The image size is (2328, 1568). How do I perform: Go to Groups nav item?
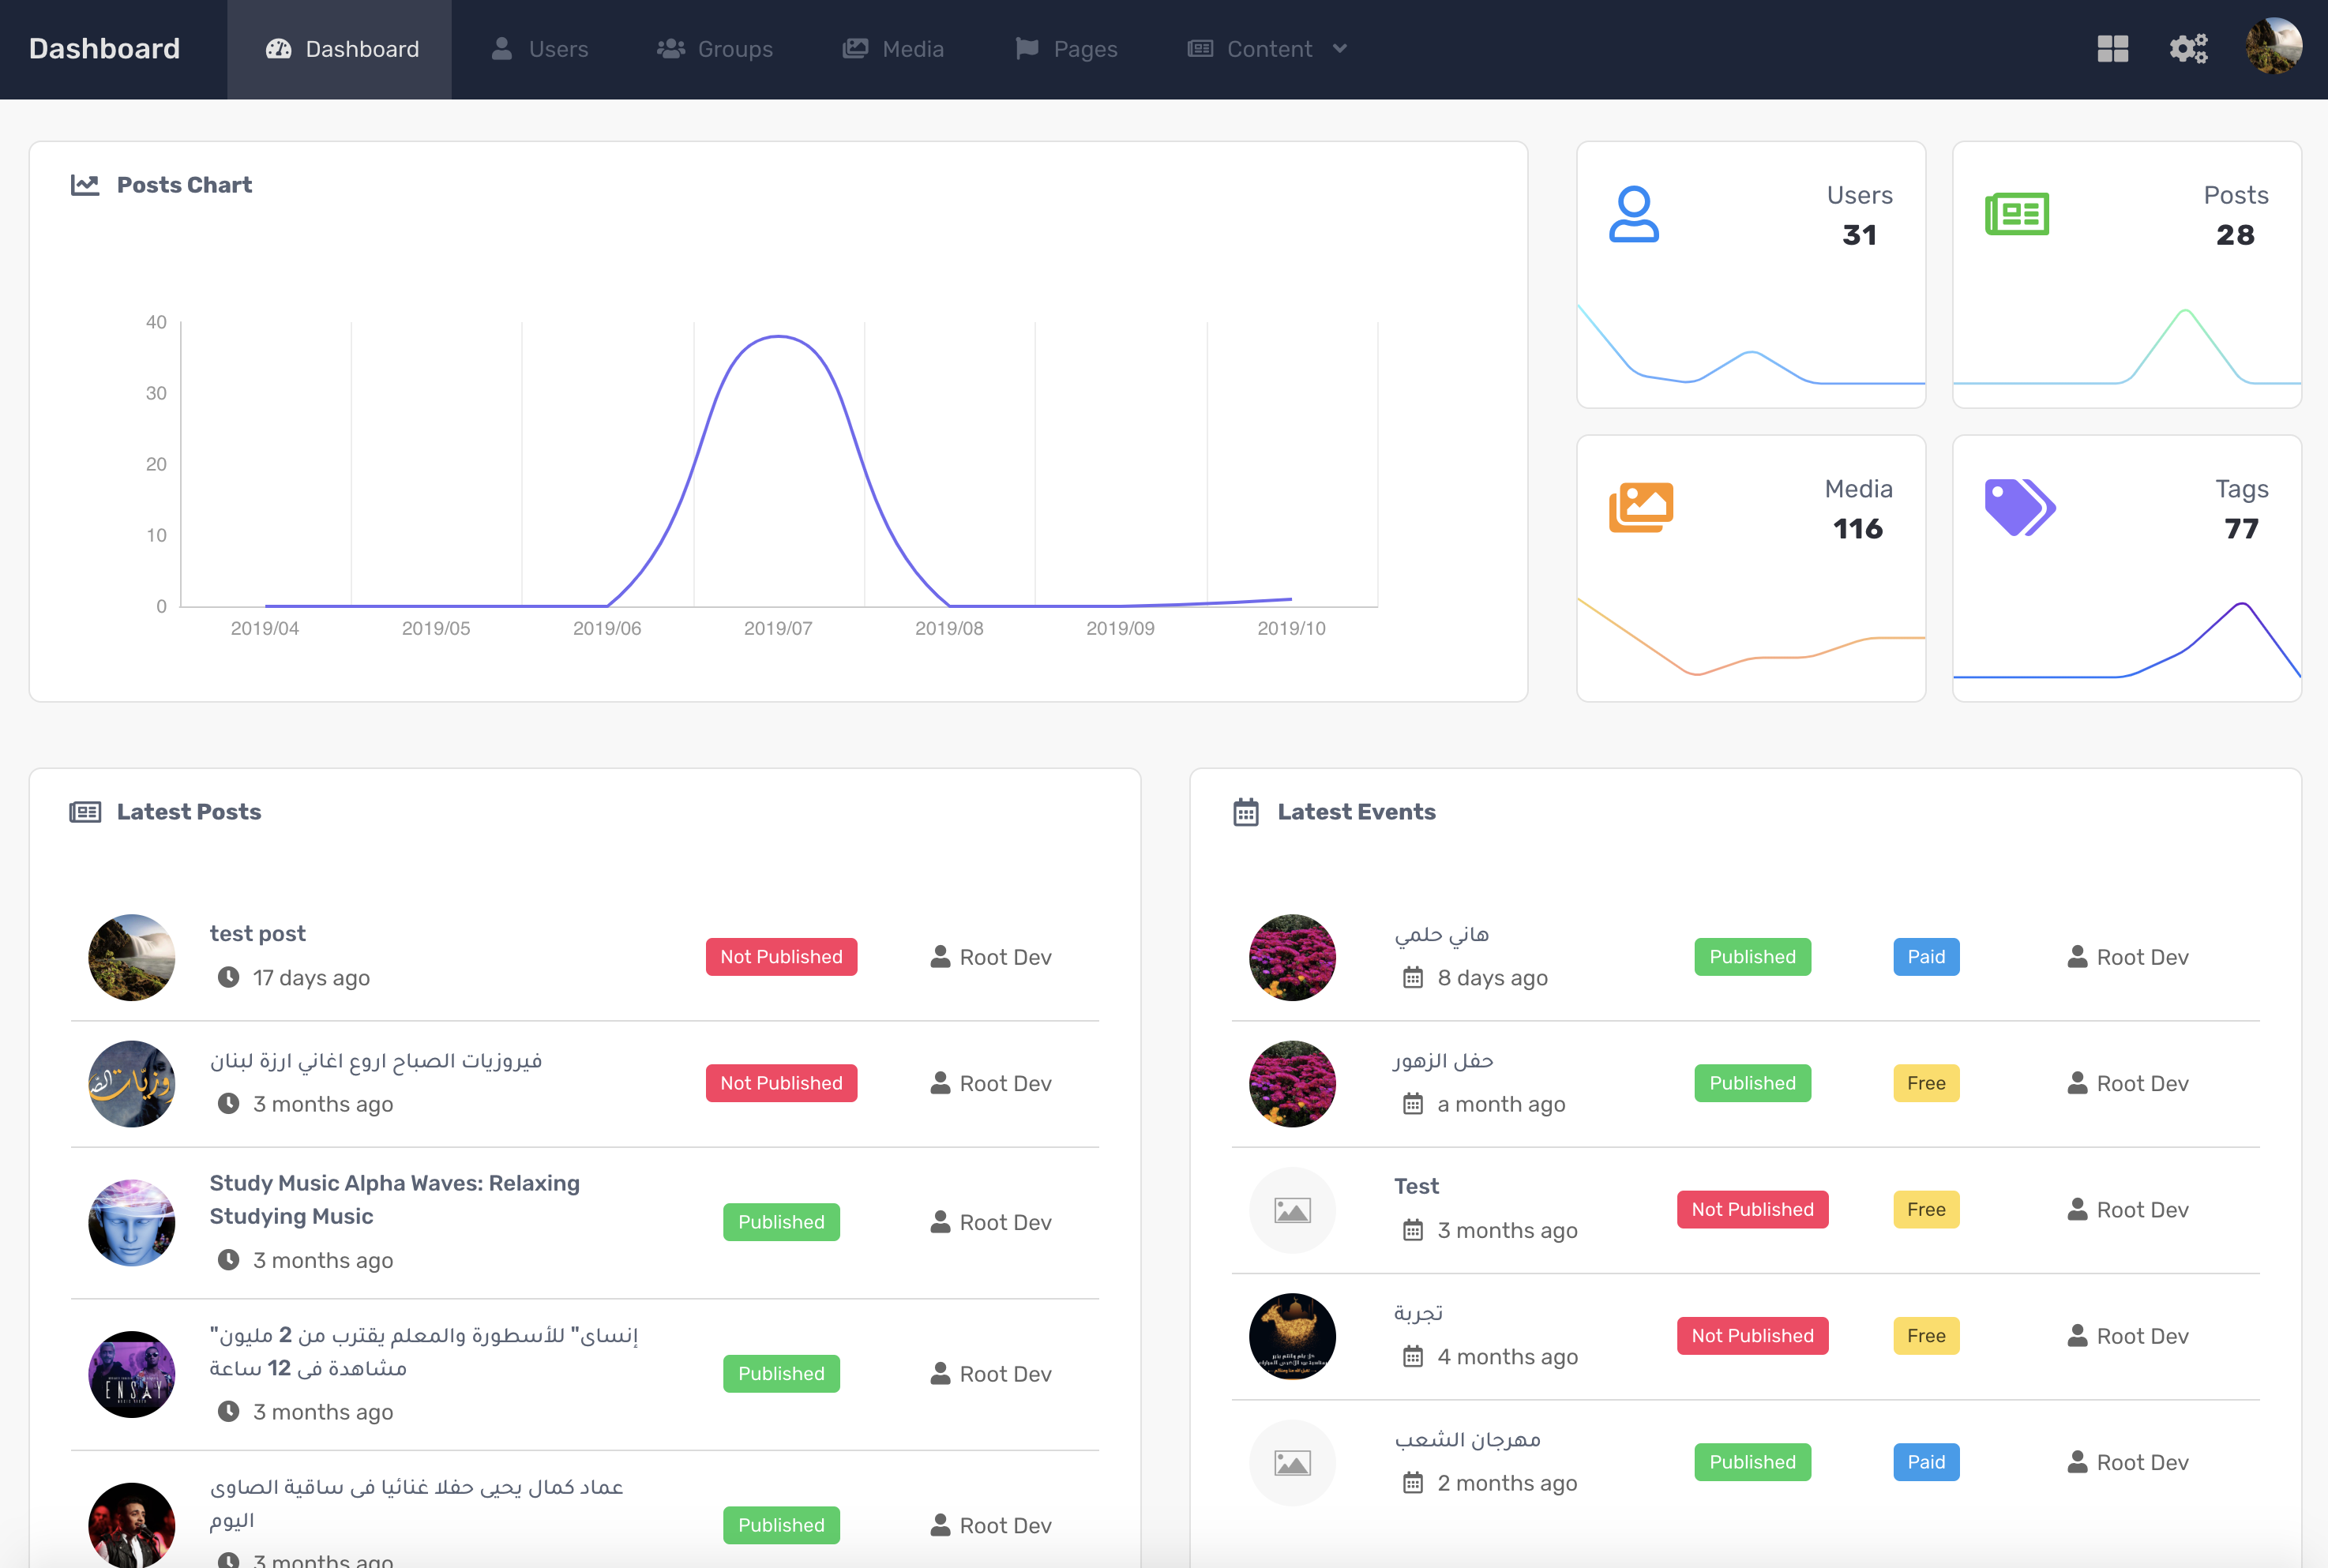pyautogui.click(x=714, y=49)
